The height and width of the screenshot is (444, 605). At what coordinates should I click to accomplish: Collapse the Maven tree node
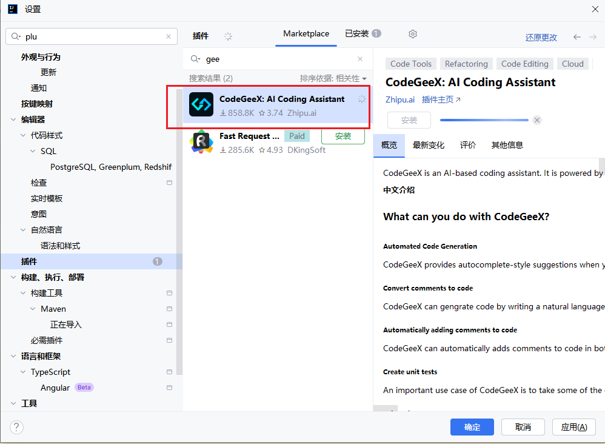[33, 309]
